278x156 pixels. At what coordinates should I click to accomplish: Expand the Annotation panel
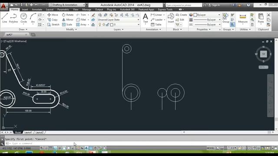pyautogui.click(x=153, y=29)
